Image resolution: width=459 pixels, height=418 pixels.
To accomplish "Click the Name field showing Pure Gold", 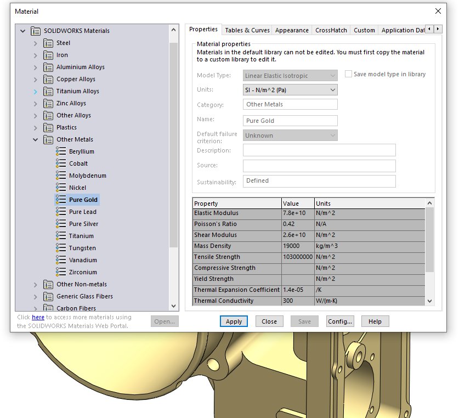I will (x=290, y=121).
